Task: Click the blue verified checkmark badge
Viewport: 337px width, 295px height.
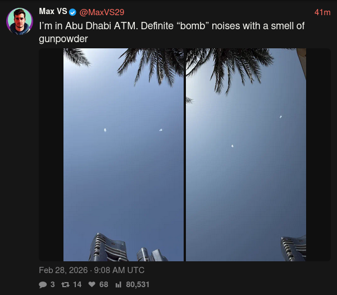Action: point(72,12)
